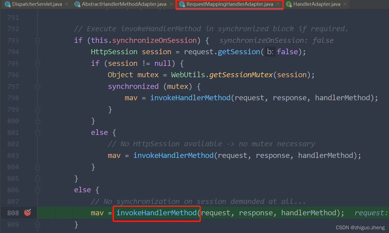Close the RequestMappingHandlerAdapter.java tab
This screenshot has height=233, width=389.
[278, 4]
